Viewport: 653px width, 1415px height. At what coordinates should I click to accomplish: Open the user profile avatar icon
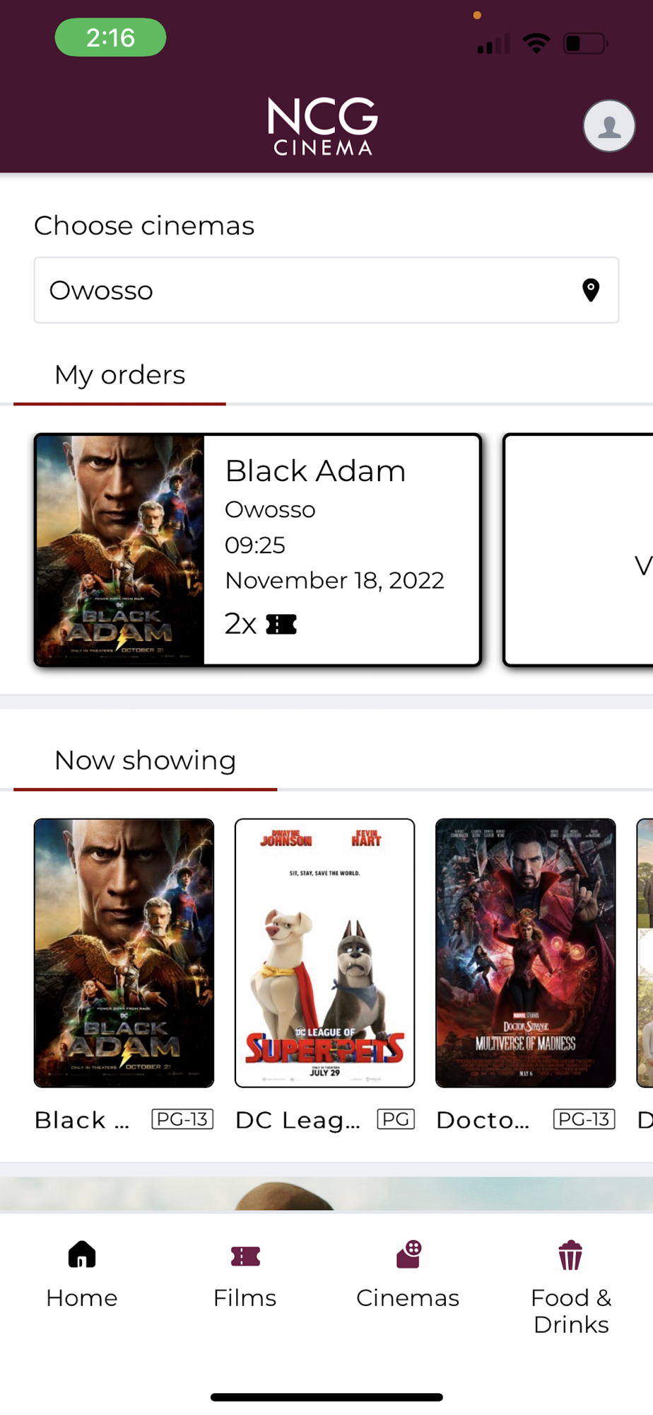[x=608, y=126]
